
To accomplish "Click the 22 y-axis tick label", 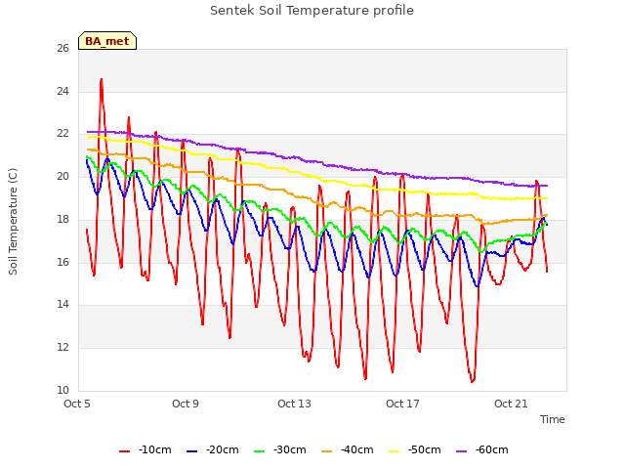I will coord(62,134).
